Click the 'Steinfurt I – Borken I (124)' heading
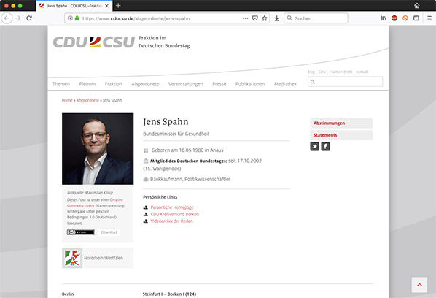 pos(169,294)
